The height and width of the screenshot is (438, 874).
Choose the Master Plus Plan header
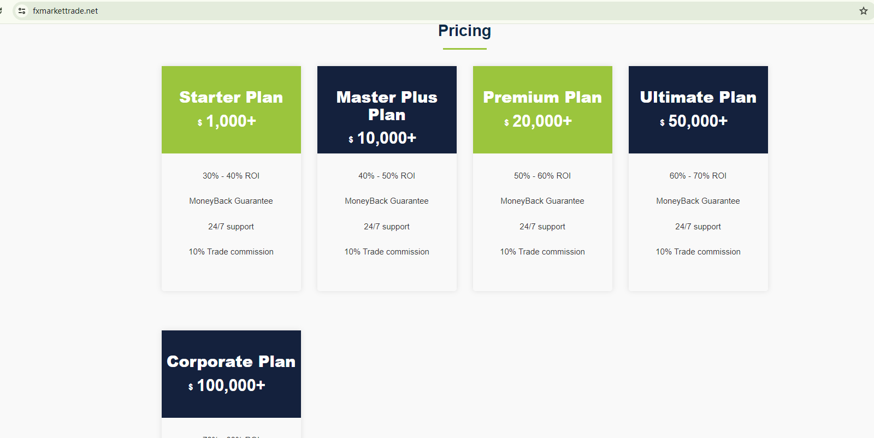[x=387, y=105]
